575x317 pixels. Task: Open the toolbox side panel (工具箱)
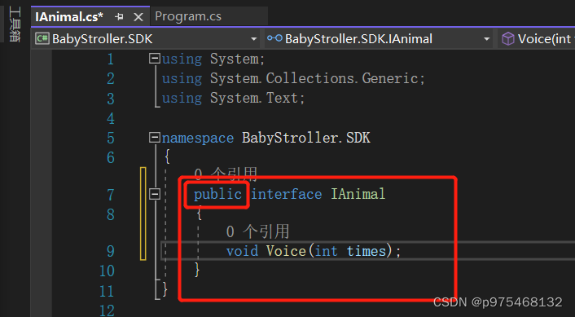pos(15,24)
